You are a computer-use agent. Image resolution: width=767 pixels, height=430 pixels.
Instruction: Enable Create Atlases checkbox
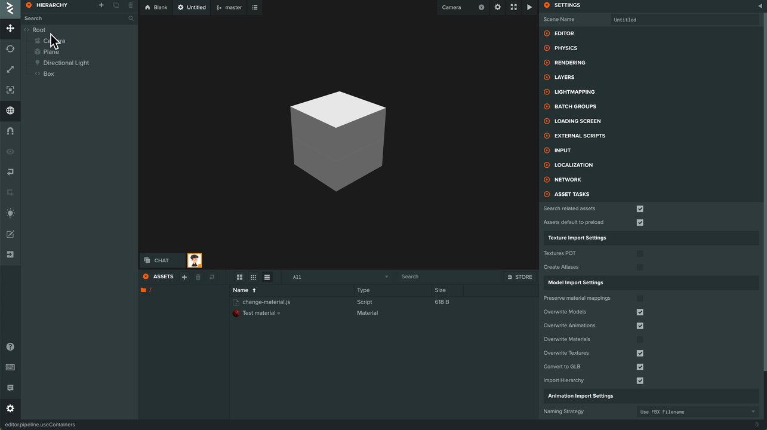coord(640,268)
